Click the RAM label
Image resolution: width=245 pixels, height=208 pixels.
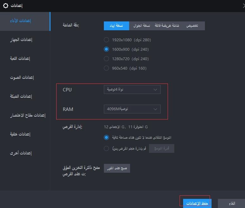pos(68,109)
